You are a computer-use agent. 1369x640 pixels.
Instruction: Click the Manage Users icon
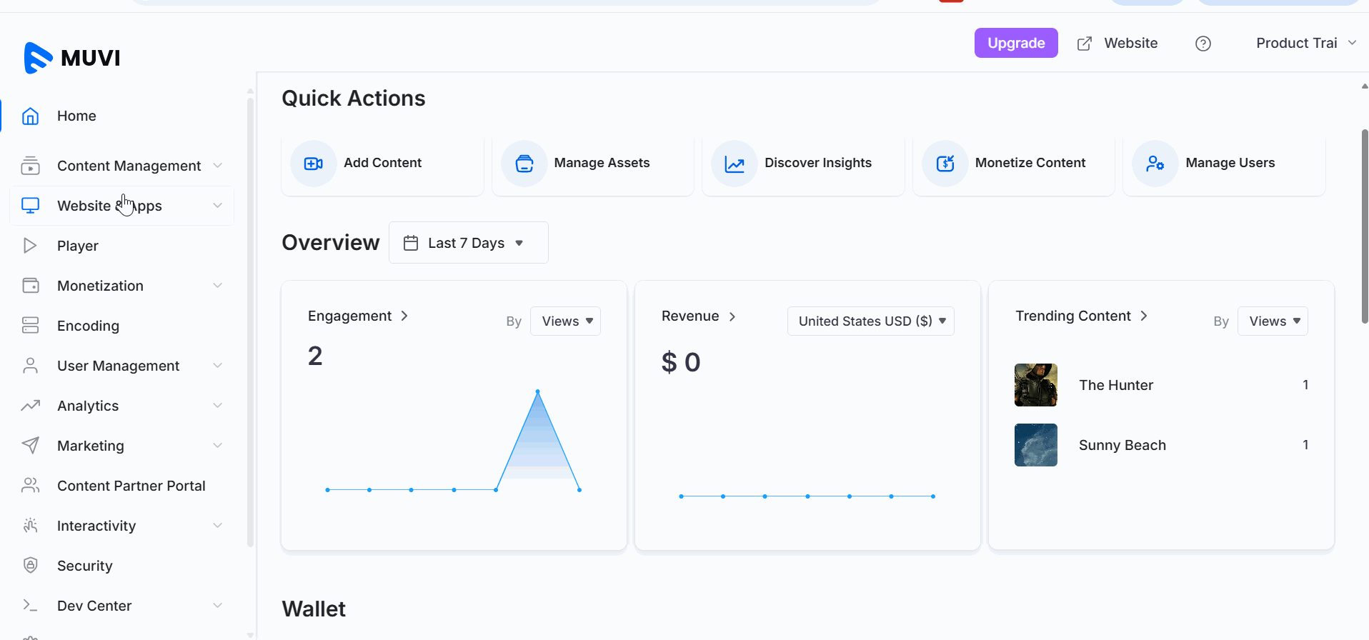(x=1155, y=164)
